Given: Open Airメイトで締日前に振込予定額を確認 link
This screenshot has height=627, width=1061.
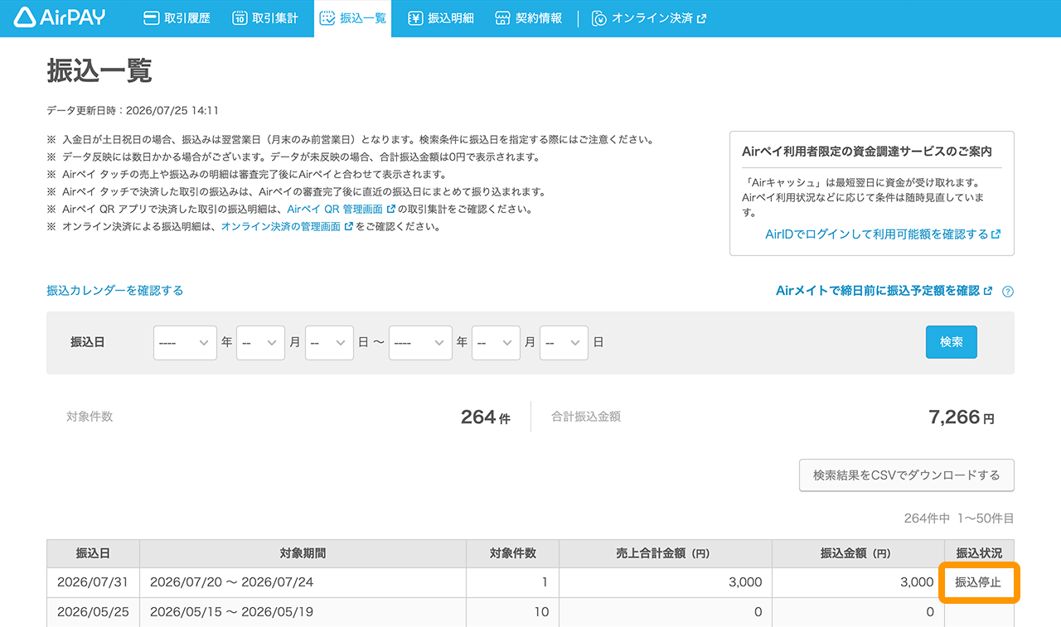Looking at the screenshot, I should [884, 291].
